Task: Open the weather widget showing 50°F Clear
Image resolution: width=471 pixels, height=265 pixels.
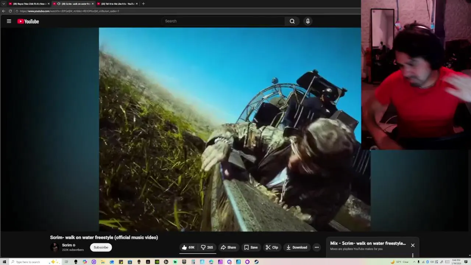Action: pos(400,262)
